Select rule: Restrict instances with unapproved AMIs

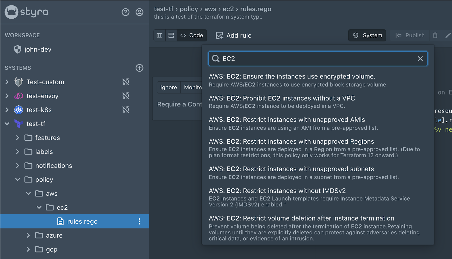(318, 124)
